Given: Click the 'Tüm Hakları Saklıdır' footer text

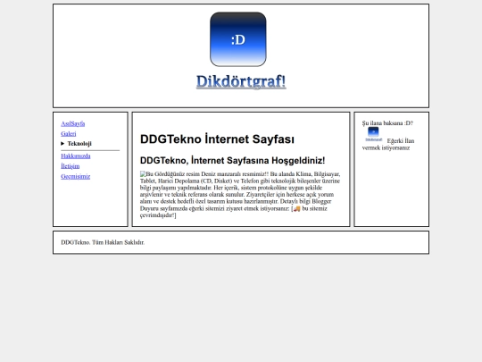Looking at the screenshot, I should coord(118,242).
